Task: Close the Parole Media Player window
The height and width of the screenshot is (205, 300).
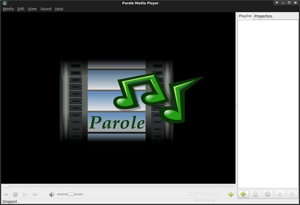Action: pos(296,3)
